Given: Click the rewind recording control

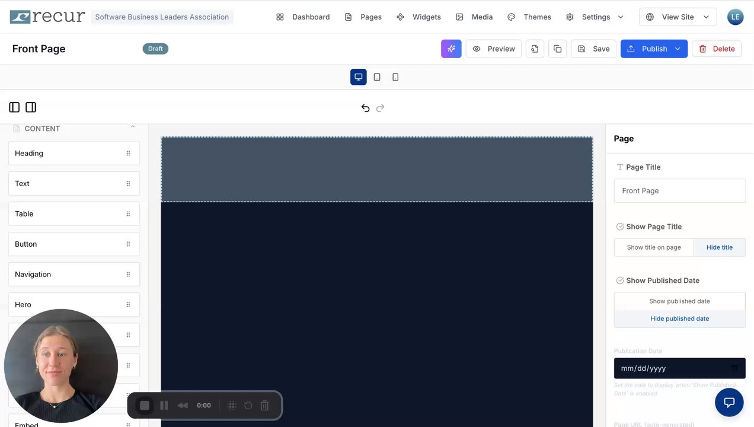Looking at the screenshot, I should click(x=183, y=406).
